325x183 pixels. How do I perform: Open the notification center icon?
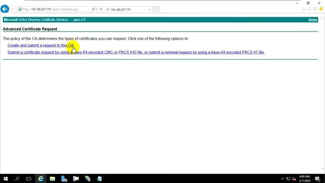point(317,179)
